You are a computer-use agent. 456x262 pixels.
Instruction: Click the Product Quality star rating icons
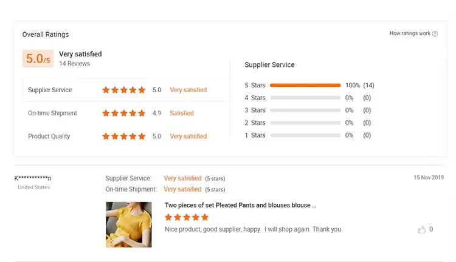tap(123, 136)
